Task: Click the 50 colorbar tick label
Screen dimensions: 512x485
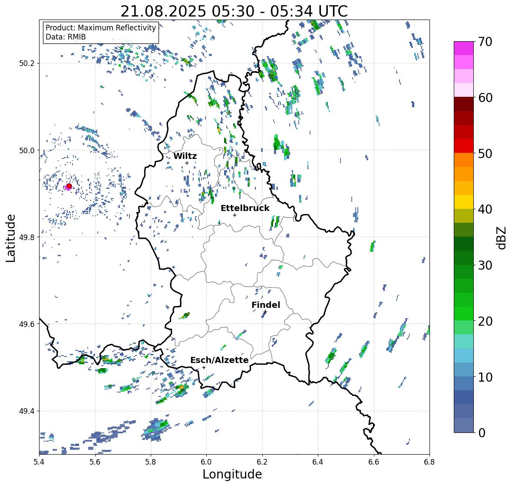Action: (x=485, y=153)
